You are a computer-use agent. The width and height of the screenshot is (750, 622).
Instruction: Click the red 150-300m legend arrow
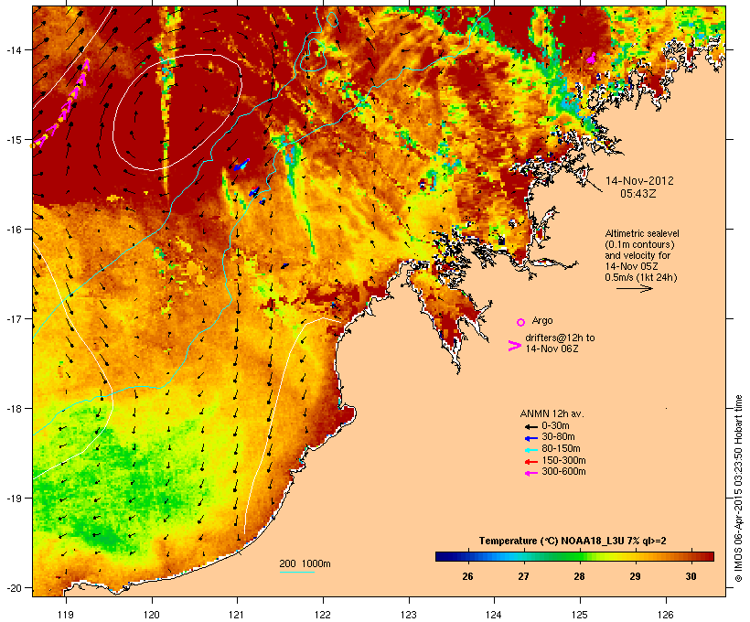click(x=530, y=461)
